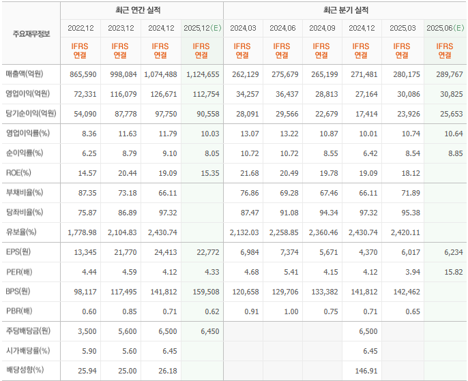Viewport: 468px width, 381px height.
Task: Select the 유보율(%) row label
Action: click(21, 232)
